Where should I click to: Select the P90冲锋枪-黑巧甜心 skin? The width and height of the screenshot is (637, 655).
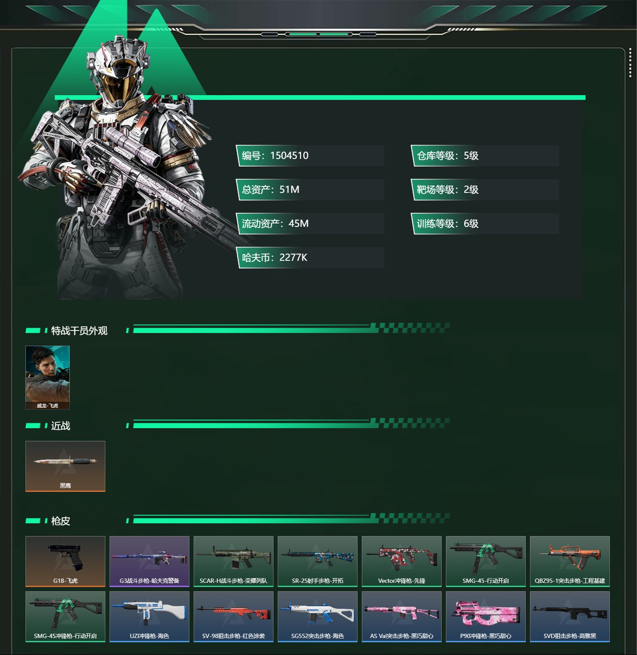[x=486, y=617]
